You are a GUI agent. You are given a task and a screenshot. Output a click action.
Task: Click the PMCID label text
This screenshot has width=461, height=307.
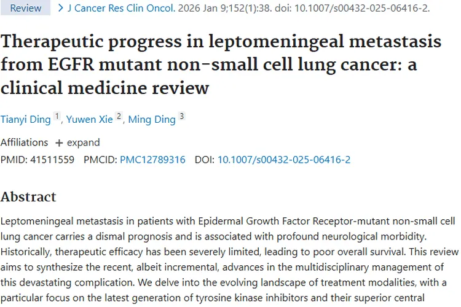tap(100, 160)
